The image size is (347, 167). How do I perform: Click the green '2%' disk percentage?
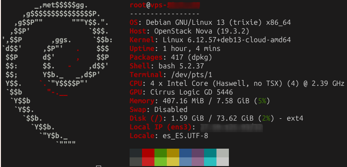click(266, 118)
